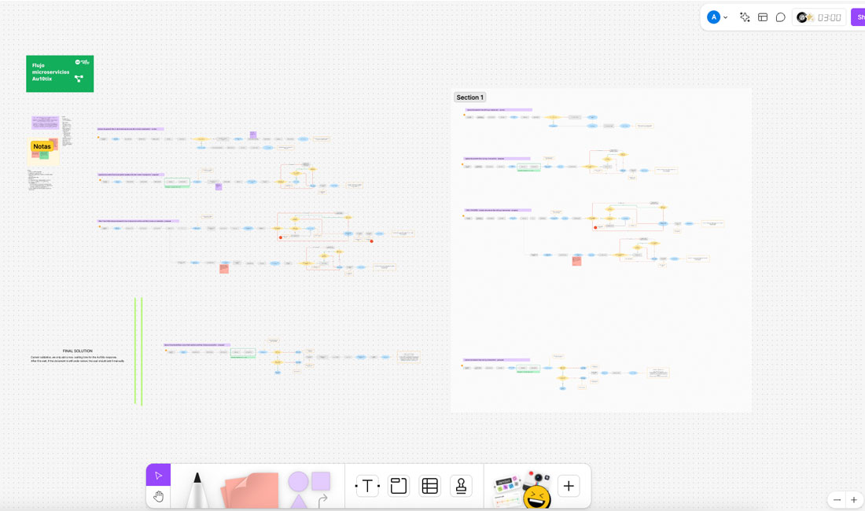
Task: Insert a table with the Table tool
Action: [429, 486]
